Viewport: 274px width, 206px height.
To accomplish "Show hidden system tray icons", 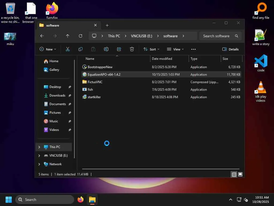I will [x=231, y=200].
